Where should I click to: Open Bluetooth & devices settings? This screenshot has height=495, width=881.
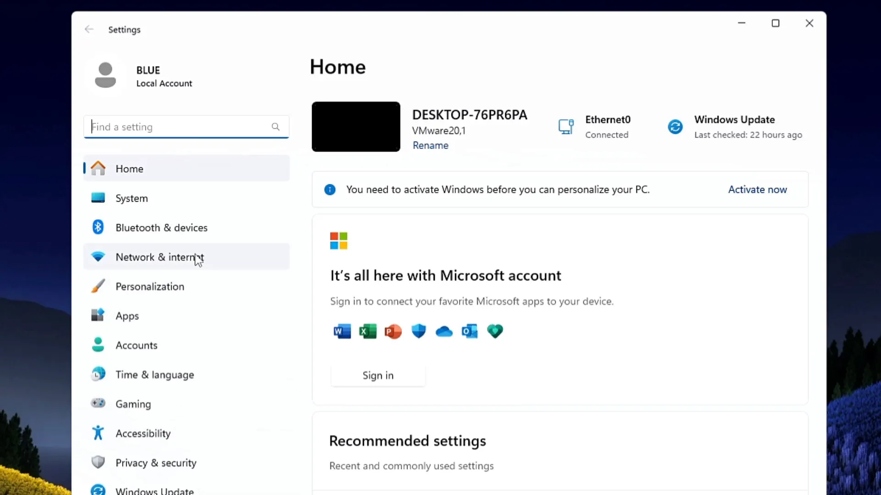click(186, 227)
